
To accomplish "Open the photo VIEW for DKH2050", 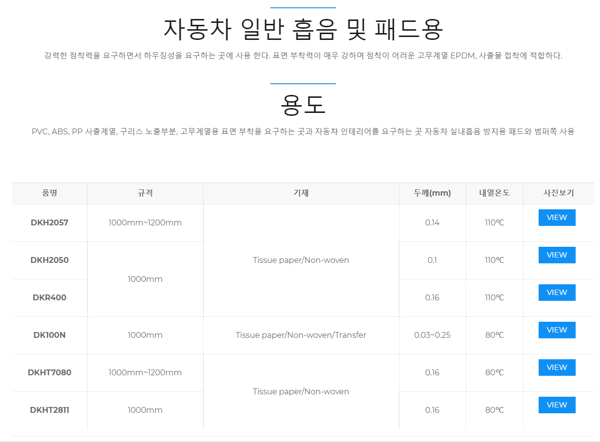I will coord(557,255).
